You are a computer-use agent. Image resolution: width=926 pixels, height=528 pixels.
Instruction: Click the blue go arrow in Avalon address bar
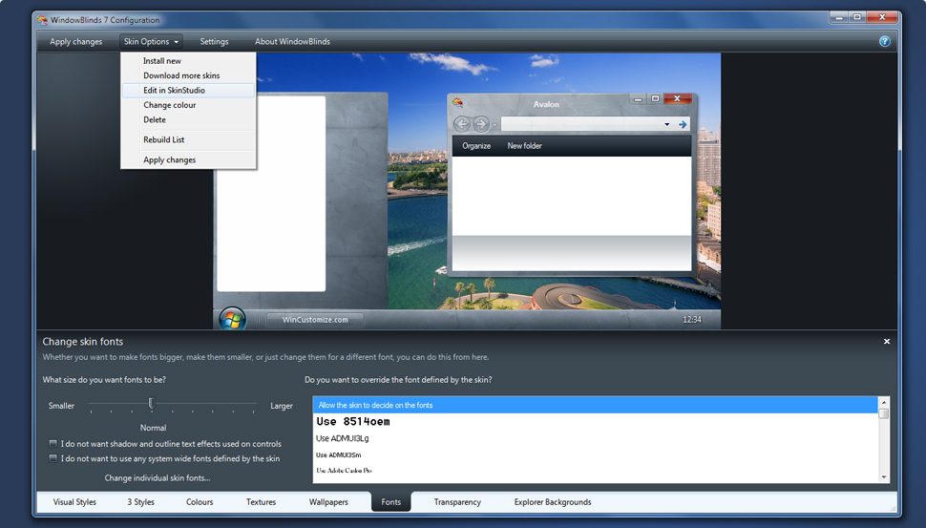click(683, 125)
